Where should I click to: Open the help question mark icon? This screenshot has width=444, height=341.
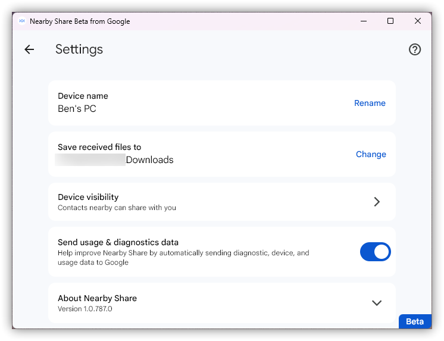415,49
